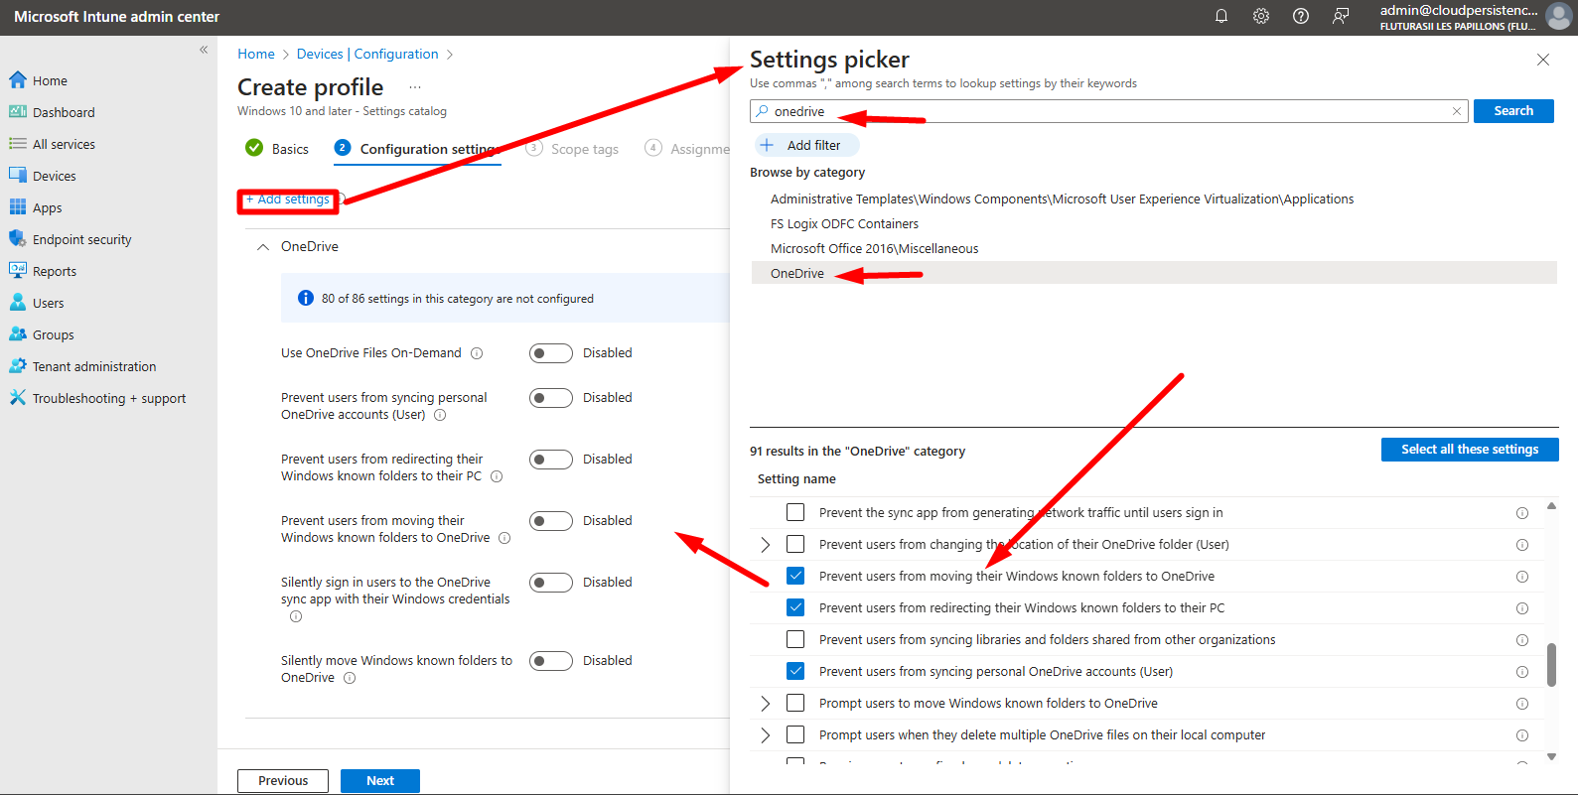The height and width of the screenshot is (795, 1578).
Task: Open Endpoint security in the sidebar
Action: click(81, 239)
